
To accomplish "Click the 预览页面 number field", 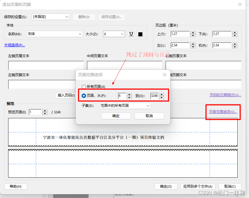I will [35, 112].
